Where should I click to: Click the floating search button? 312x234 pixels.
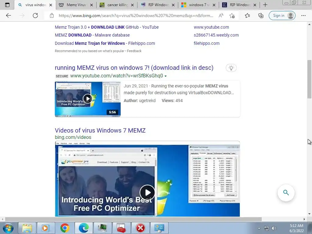[286, 193]
